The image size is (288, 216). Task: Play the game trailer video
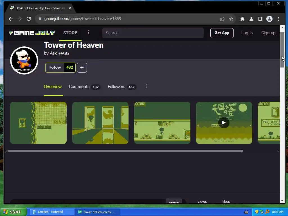(x=224, y=123)
